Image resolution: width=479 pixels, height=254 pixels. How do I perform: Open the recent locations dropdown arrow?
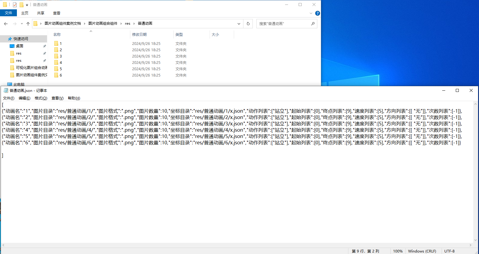[22, 24]
